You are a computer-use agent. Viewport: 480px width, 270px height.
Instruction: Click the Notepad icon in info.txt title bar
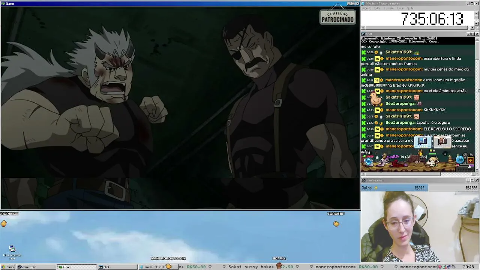tap(363, 3)
